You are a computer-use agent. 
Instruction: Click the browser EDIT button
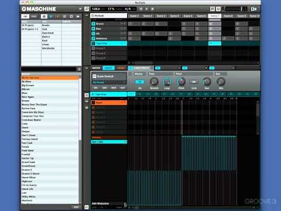click(76, 207)
